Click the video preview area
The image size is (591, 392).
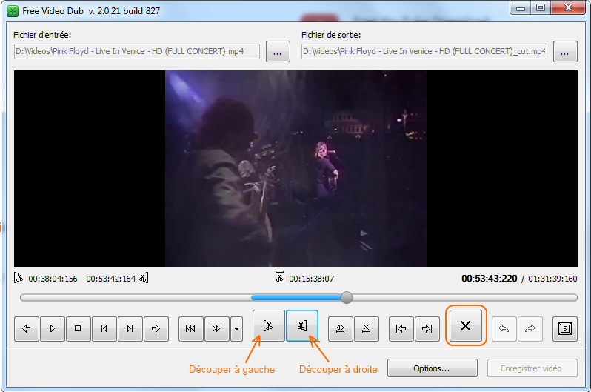coord(295,168)
